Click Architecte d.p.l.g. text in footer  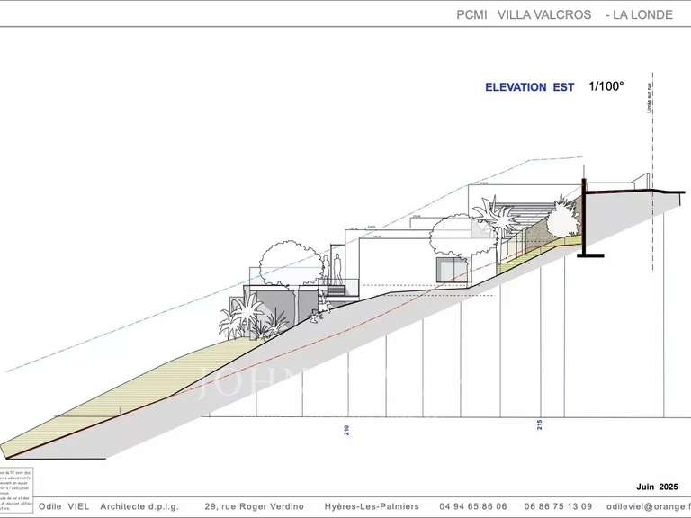click(x=139, y=506)
